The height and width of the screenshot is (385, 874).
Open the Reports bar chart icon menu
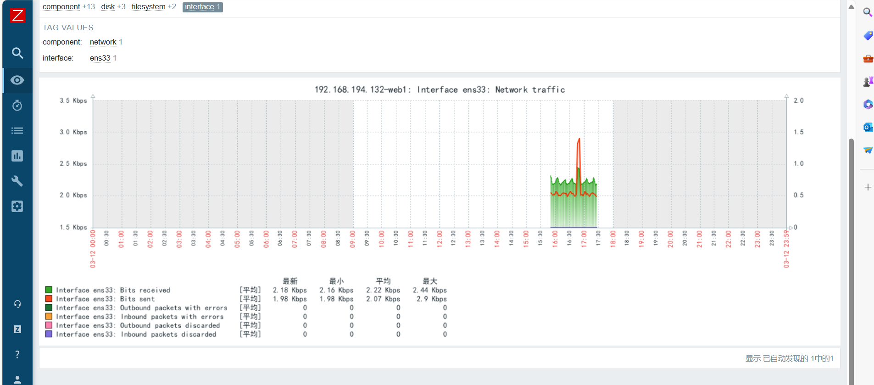point(17,156)
